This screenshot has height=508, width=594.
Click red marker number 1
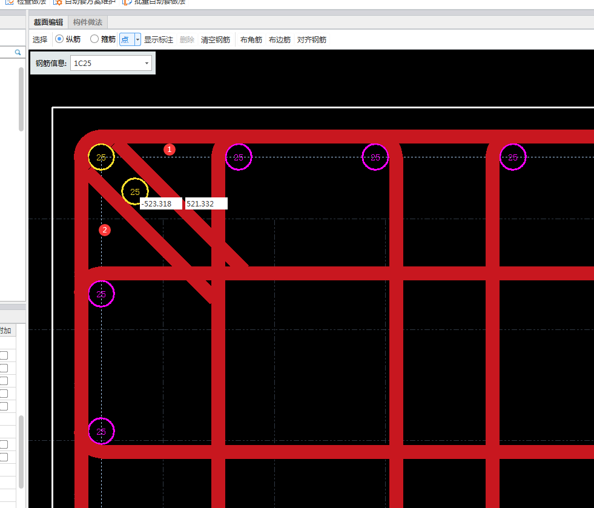coord(170,149)
